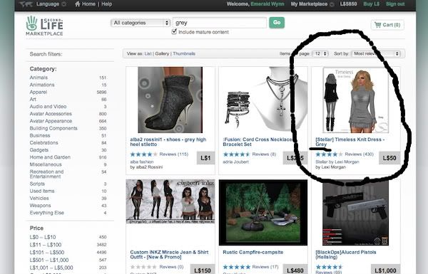Screen dimensions: 428x274
Task: Open Reviews (115) for stiletto shoes
Action: [174, 154]
